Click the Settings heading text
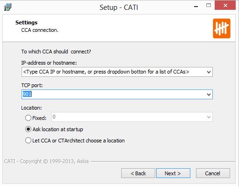The height and width of the screenshot is (186, 239). pos(26,22)
